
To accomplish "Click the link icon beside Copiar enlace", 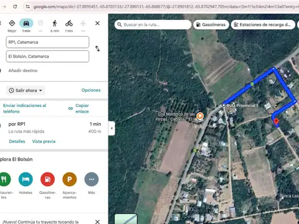I will point(70,108).
